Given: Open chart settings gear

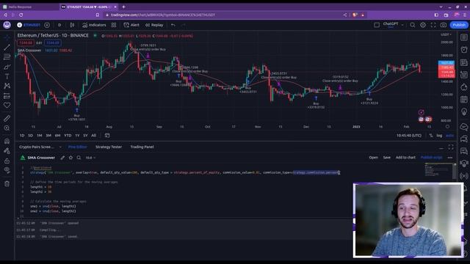Looking at the screenshot, I should coord(423,25).
